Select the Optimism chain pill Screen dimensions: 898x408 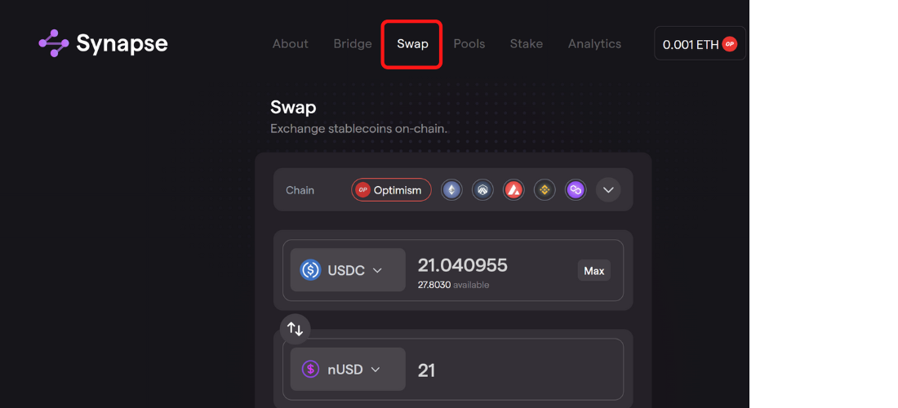click(391, 190)
